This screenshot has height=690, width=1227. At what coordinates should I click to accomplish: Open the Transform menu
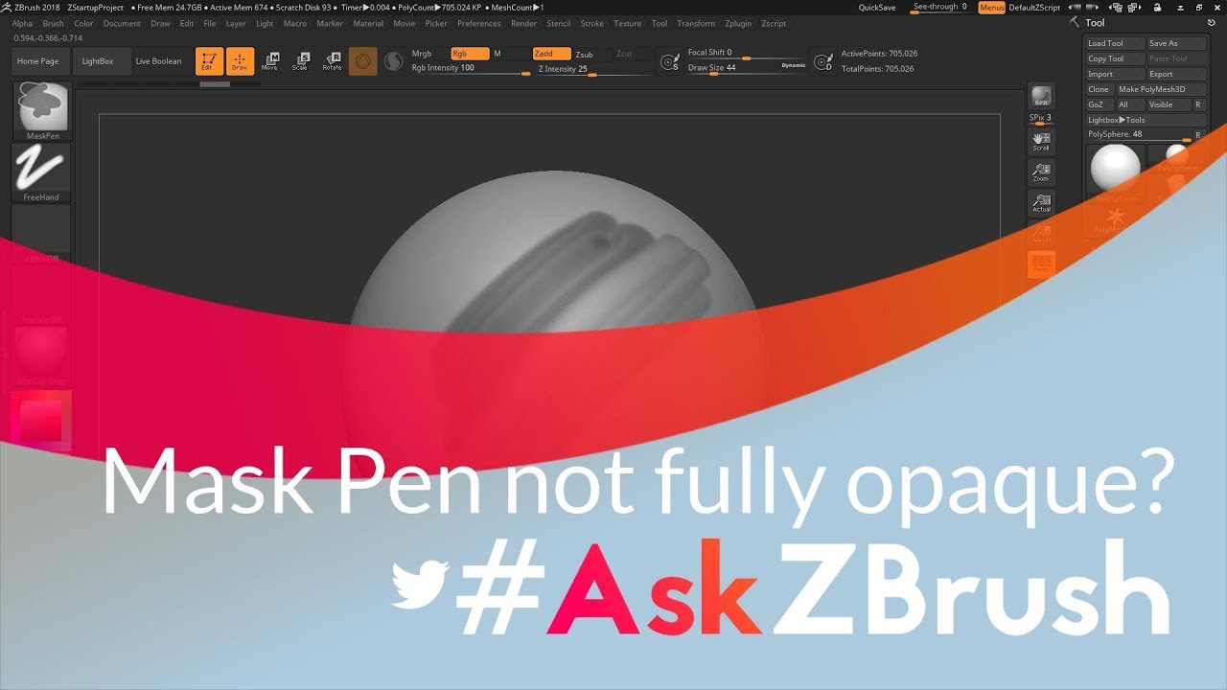(696, 23)
